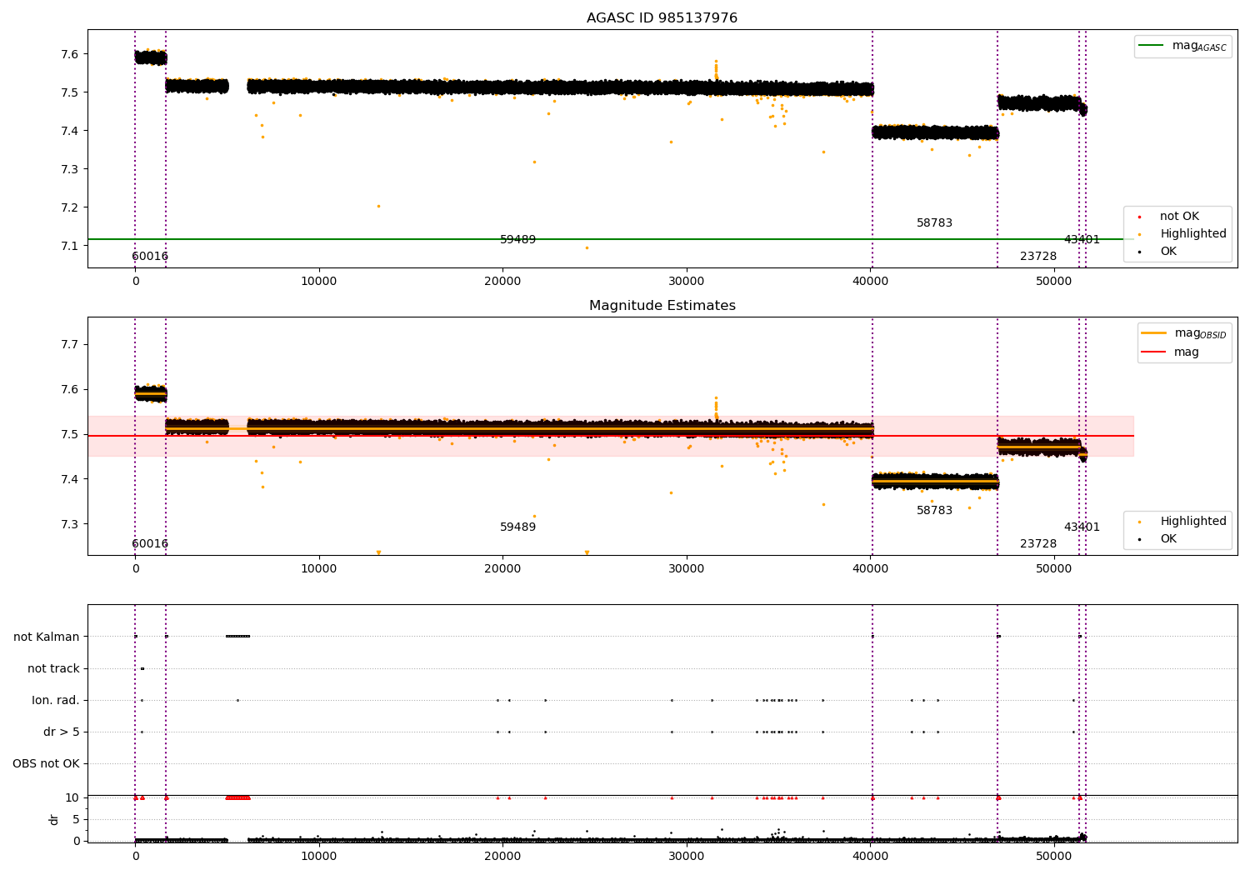Click the red mag line in Magnitude Estimates

point(610,436)
